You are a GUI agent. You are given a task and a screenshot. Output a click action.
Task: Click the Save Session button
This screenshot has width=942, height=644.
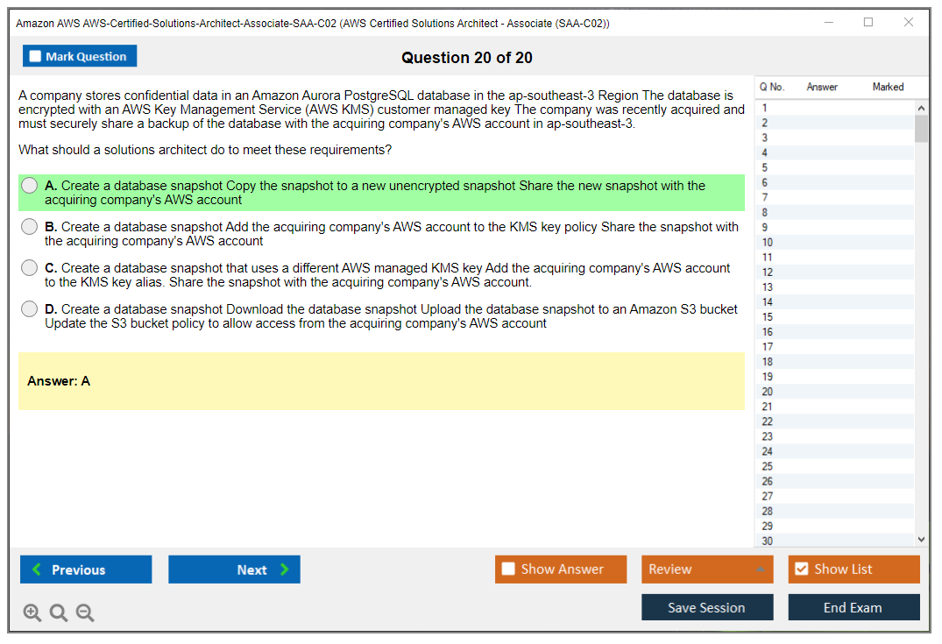tap(706, 607)
